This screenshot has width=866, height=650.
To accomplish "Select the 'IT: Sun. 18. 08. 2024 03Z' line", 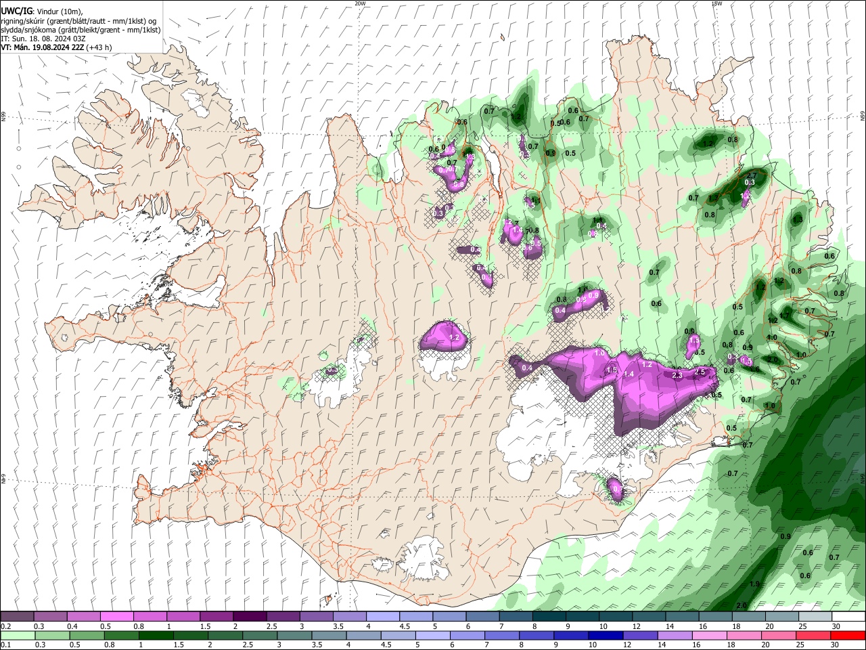I will pyautogui.click(x=43, y=39).
